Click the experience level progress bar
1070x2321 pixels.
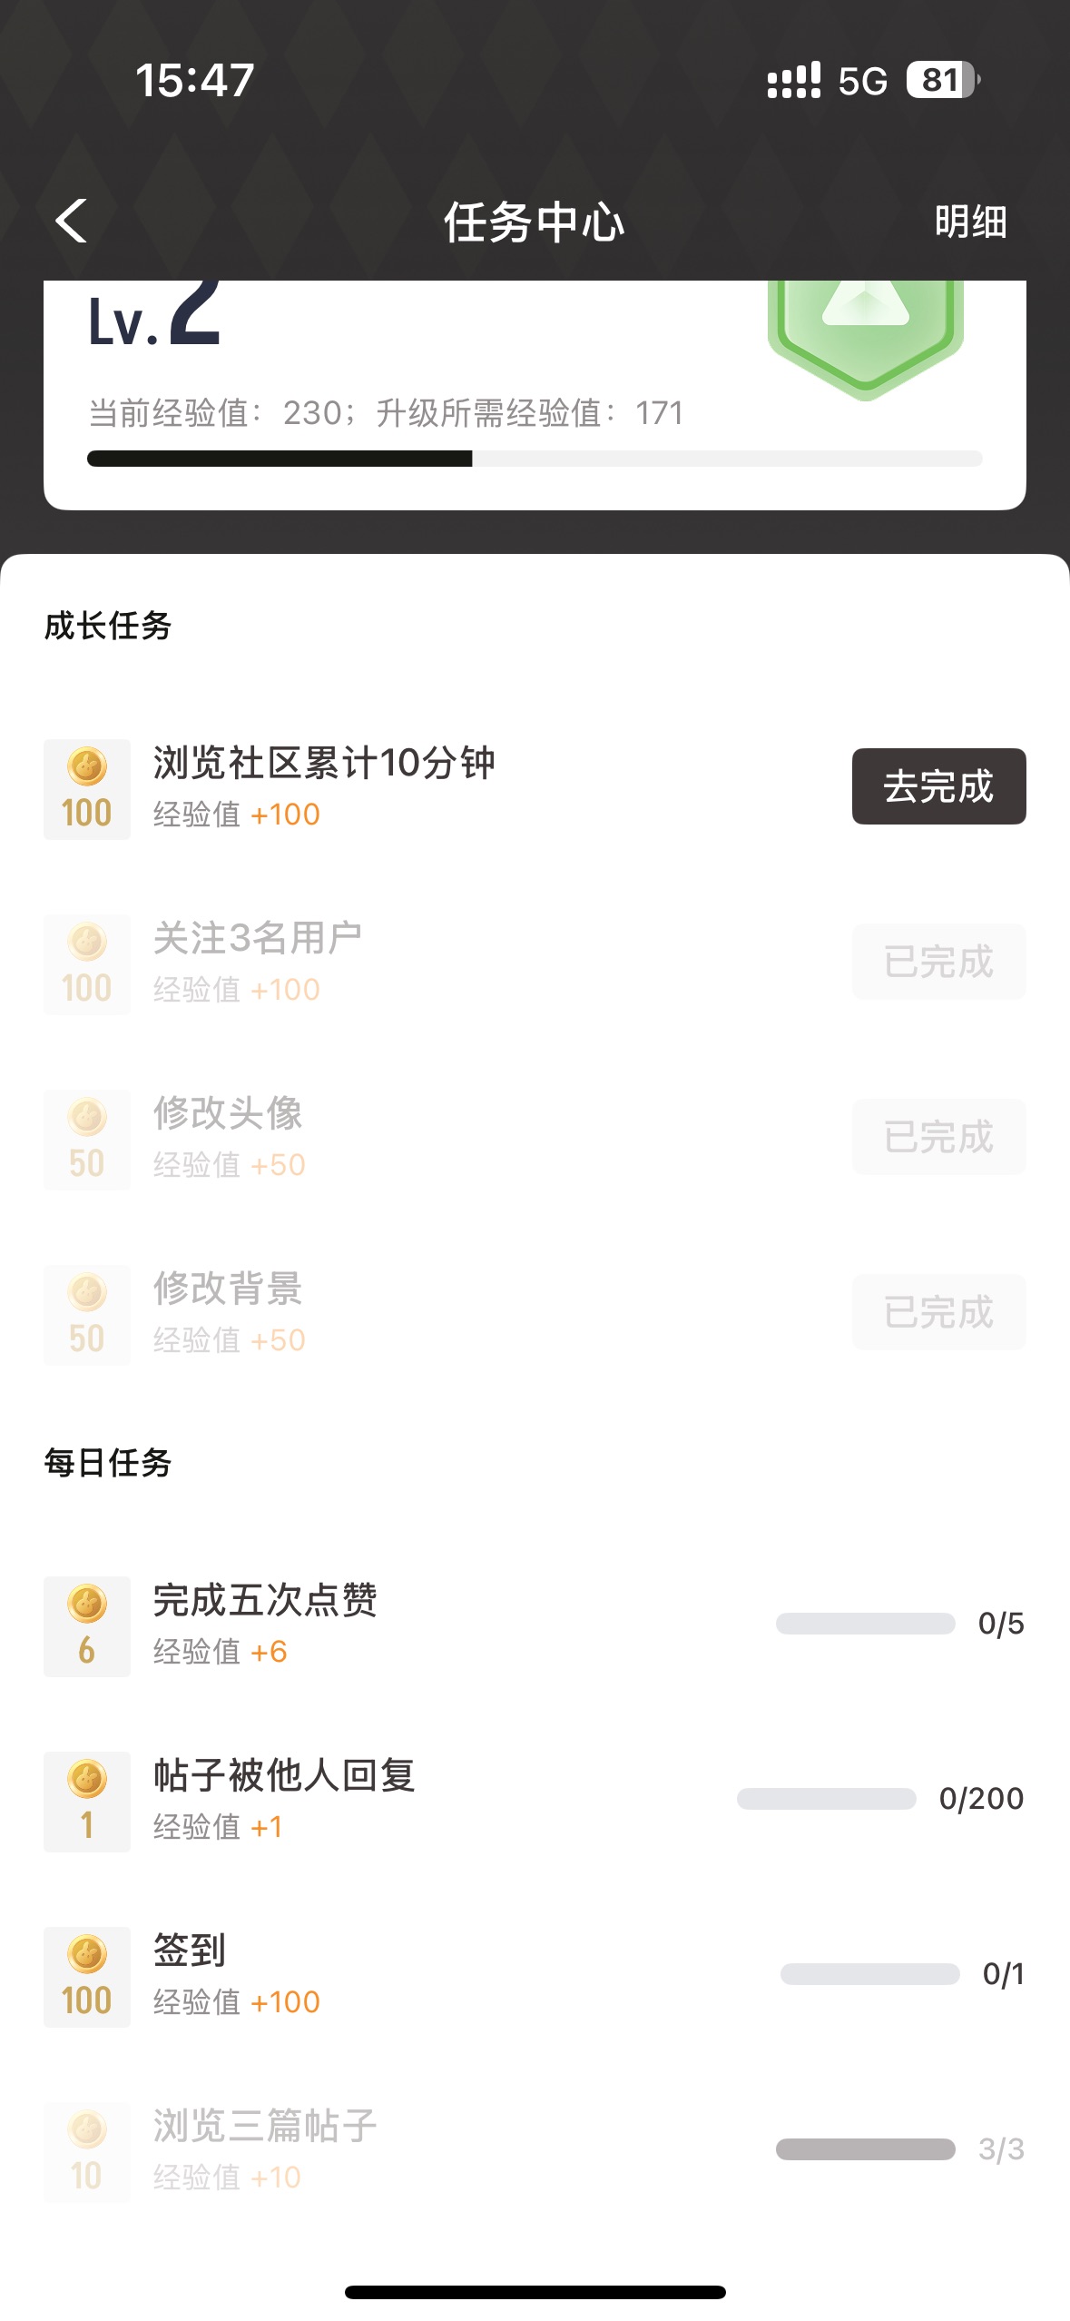(534, 459)
